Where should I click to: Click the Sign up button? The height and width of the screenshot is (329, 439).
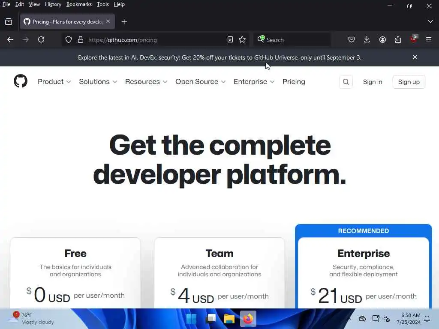(409, 82)
